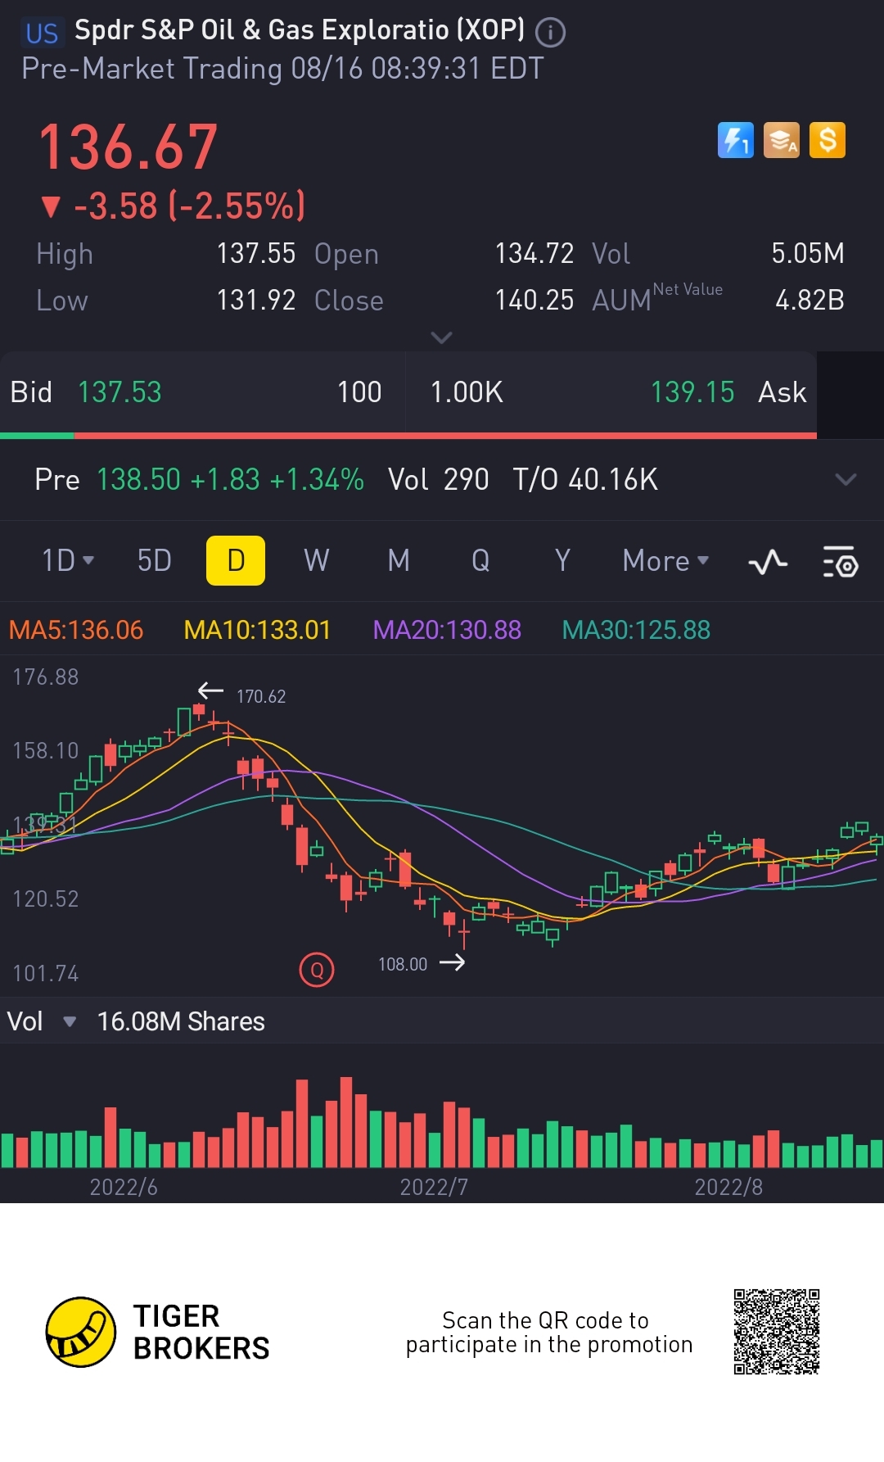
Task: Tap the ask size 1.00K
Action: [x=467, y=392]
